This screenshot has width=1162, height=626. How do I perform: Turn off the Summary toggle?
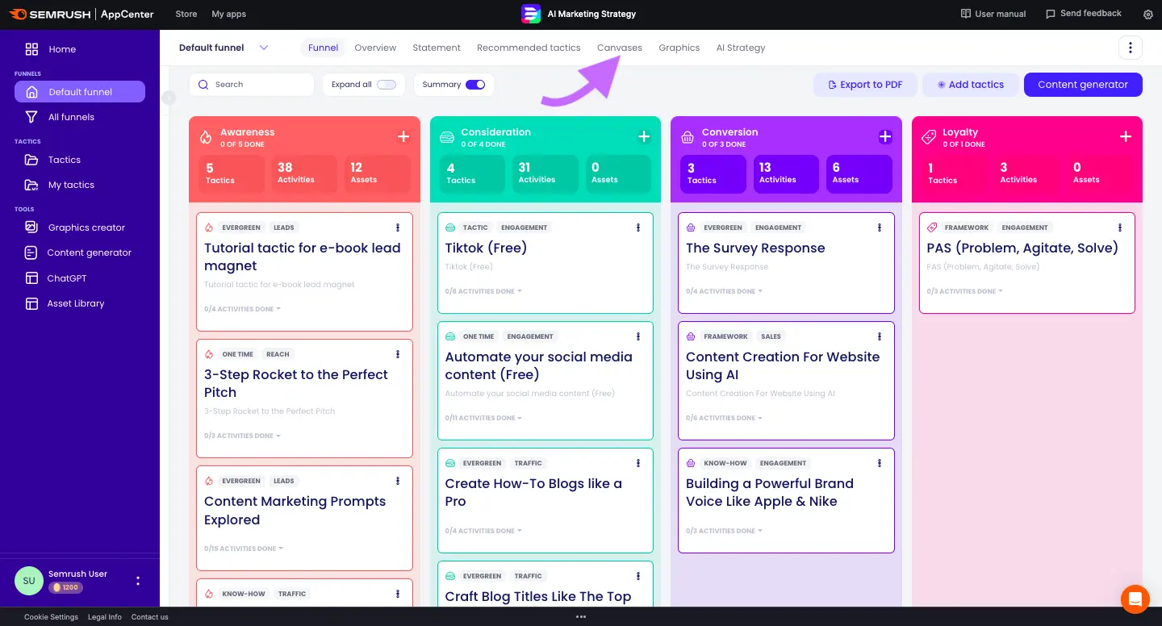pyautogui.click(x=475, y=85)
